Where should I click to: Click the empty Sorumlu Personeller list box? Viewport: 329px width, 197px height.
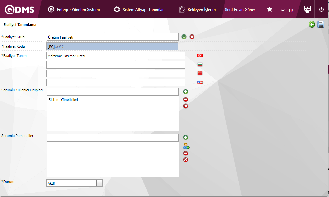[x=113, y=159]
